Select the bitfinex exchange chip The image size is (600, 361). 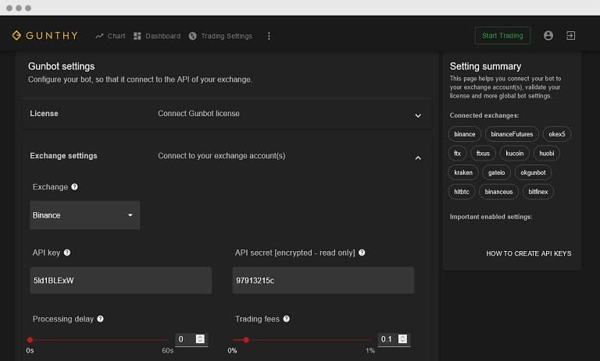pyautogui.click(x=538, y=191)
